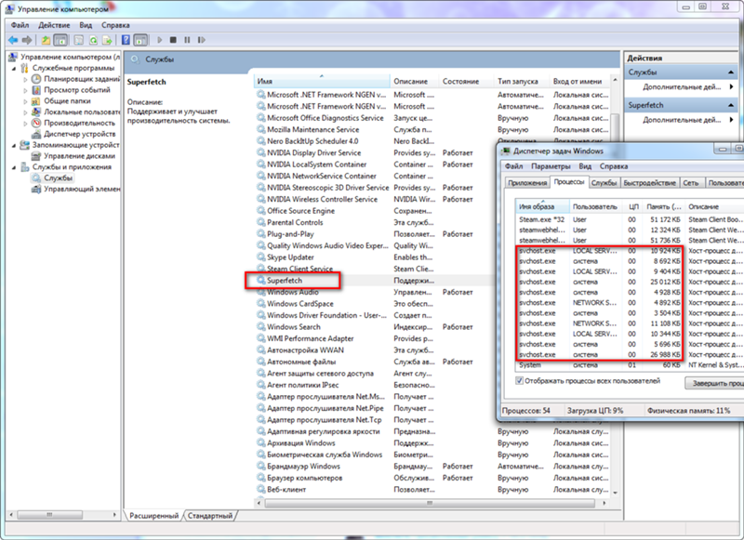This screenshot has width=744, height=540.
Task: Click the Export list toolbar icon
Action: click(108, 40)
